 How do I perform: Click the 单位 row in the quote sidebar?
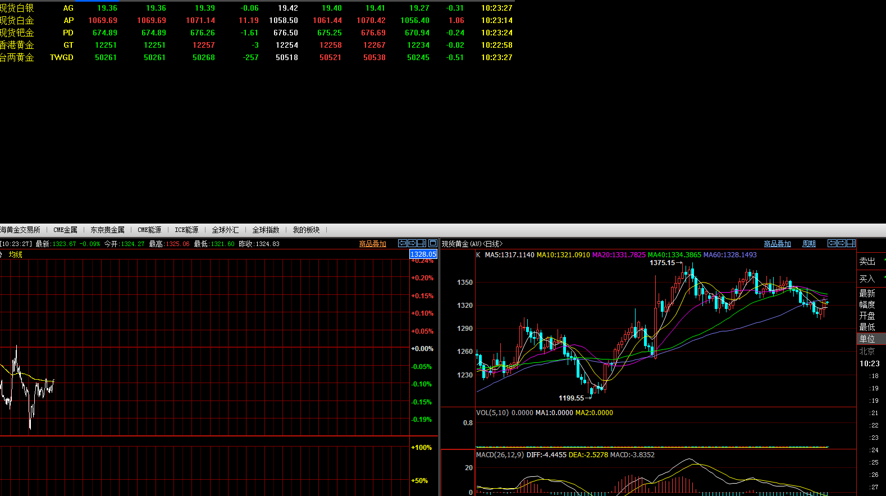click(867, 339)
